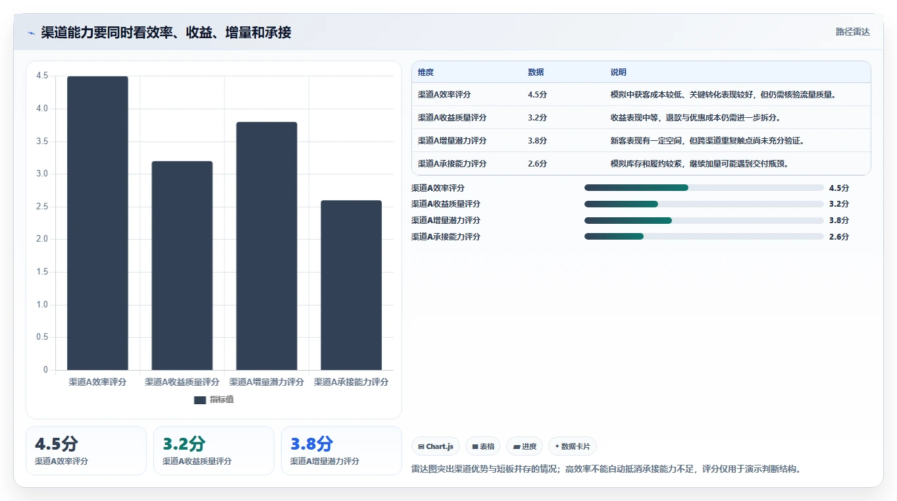
Task: Click the 3.8分 value in the table
Action: click(537, 141)
